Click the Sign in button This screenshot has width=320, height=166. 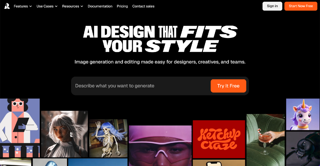click(272, 6)
